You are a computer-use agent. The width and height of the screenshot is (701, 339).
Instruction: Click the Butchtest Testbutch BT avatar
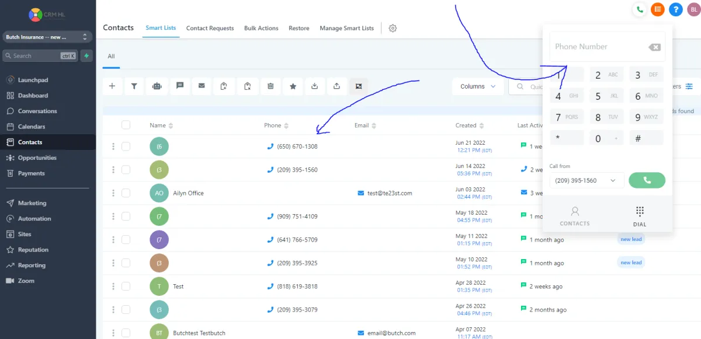click(159, 333)
